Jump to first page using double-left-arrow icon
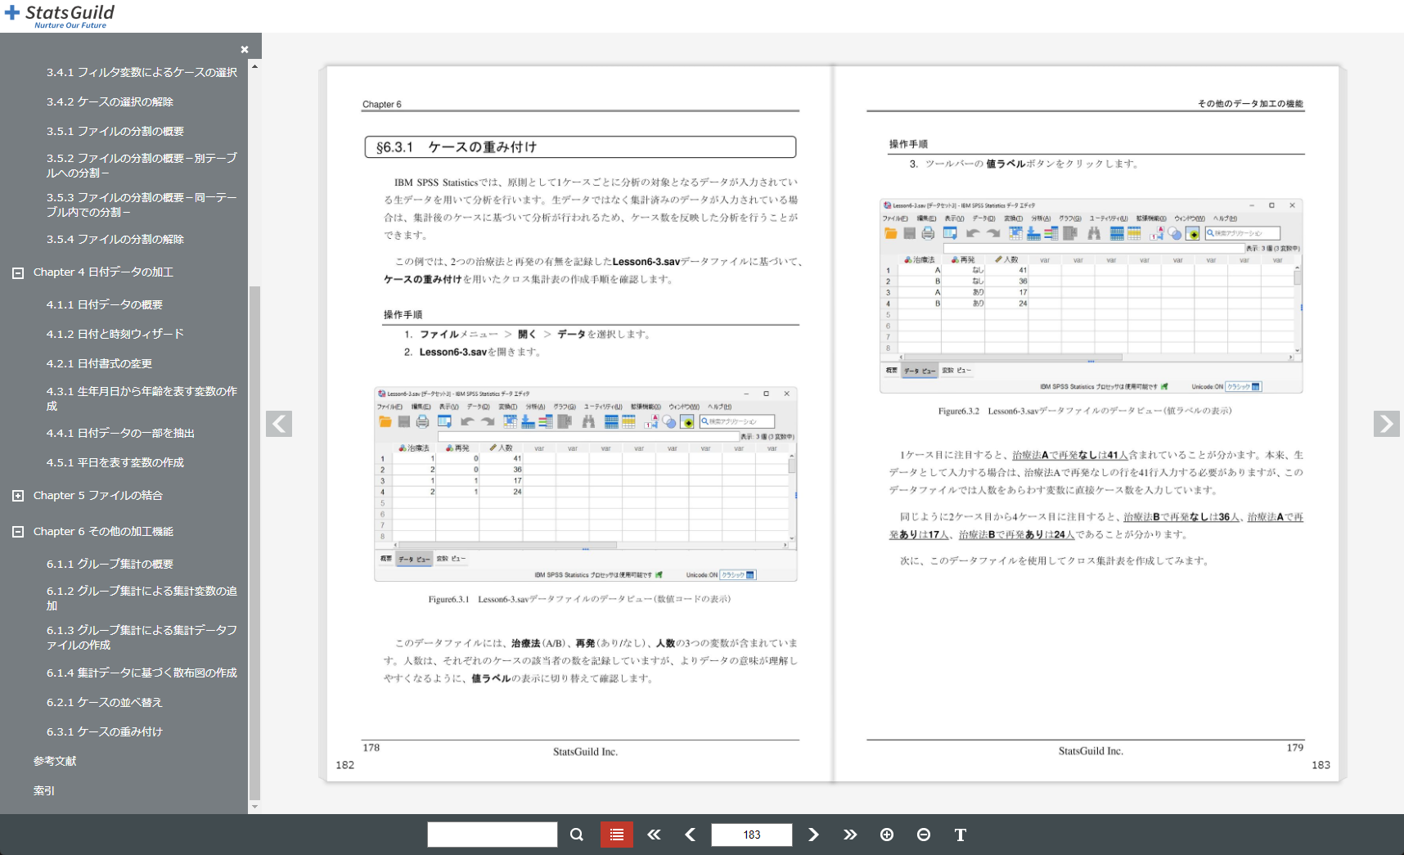The image size is (1404, 855). point(654,835)
